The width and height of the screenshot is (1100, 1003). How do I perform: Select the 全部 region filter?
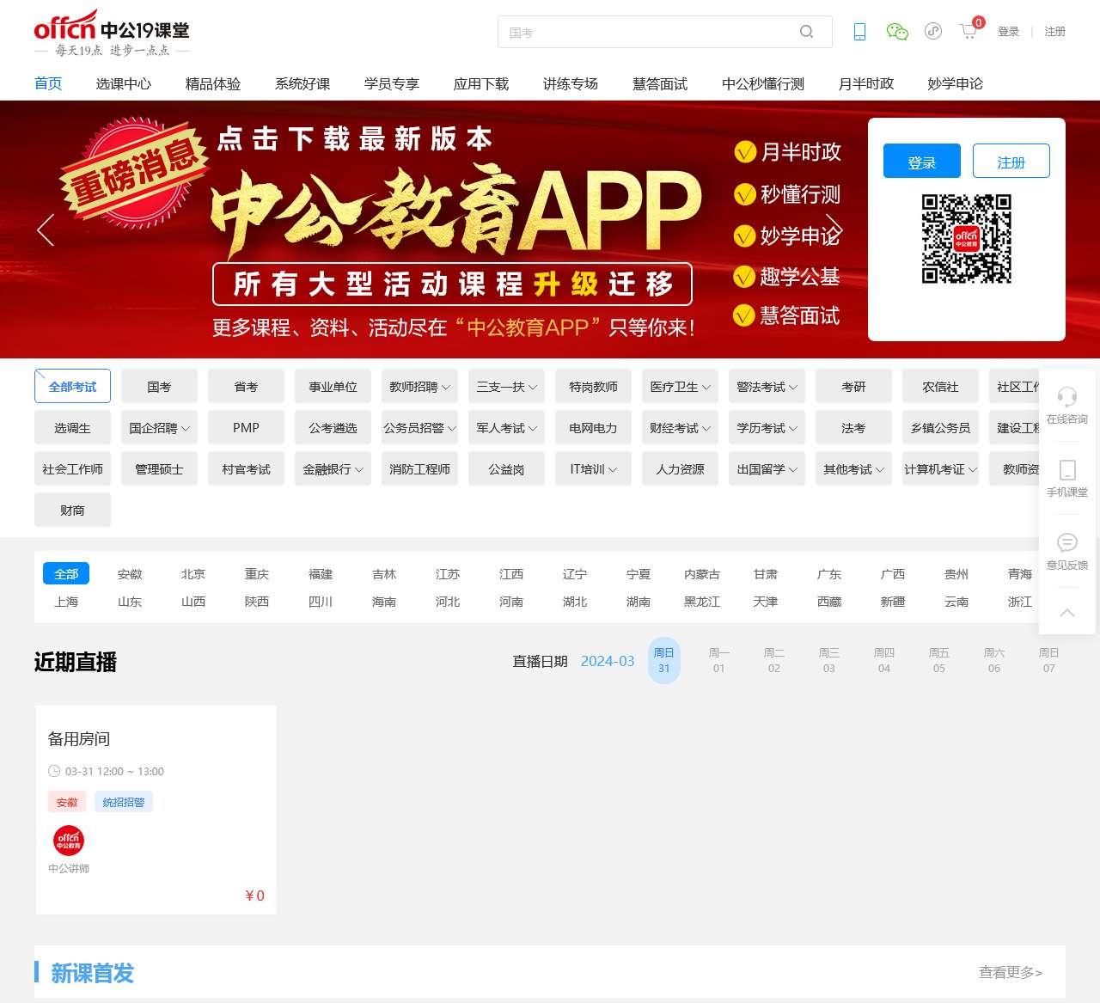point(66,574)
